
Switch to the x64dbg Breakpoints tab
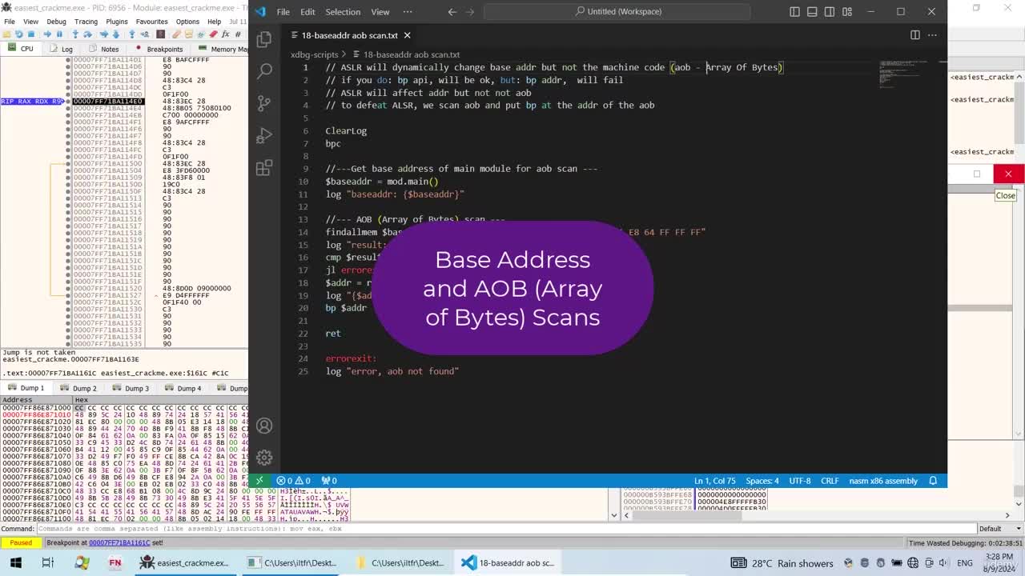pos(160,49)
